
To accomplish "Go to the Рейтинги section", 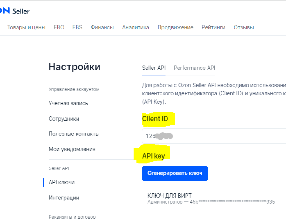I will [214, 27].
